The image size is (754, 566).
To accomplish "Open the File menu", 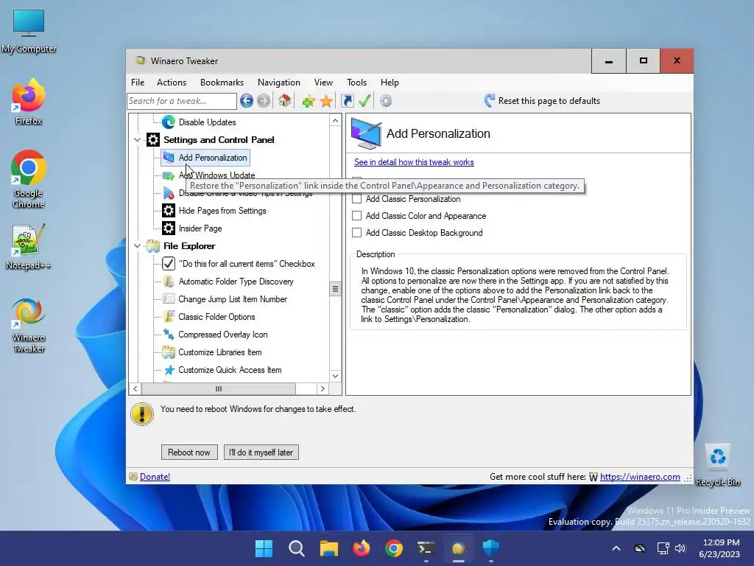I will tap(138, 83).
